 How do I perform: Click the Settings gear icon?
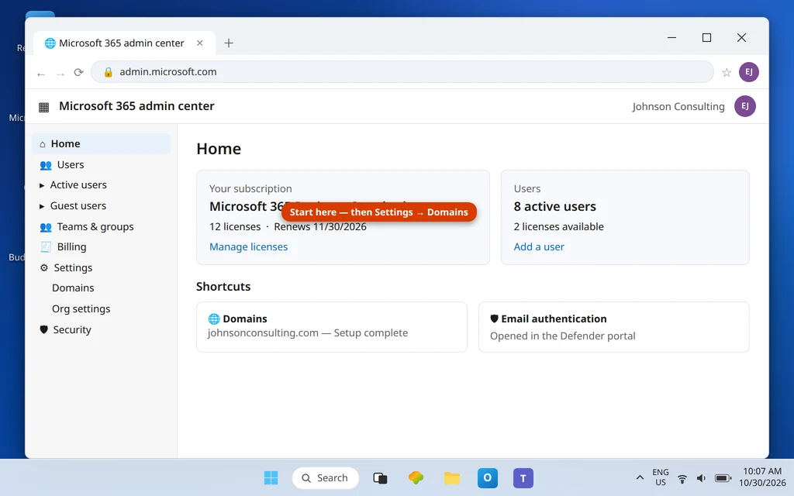[x=44, y=267]
